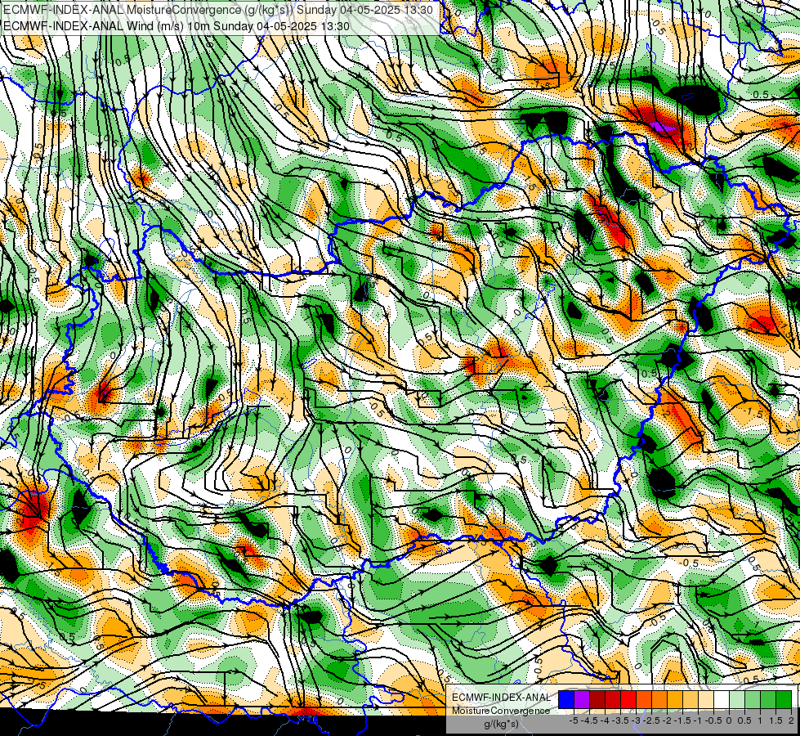Click the darkest maroon-red legend swatch
800x736 pixels.
[x=597, y=699]
